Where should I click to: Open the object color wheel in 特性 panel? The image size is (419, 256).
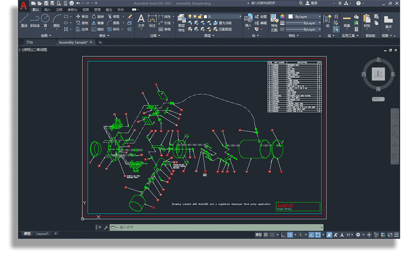pos(282,16)
